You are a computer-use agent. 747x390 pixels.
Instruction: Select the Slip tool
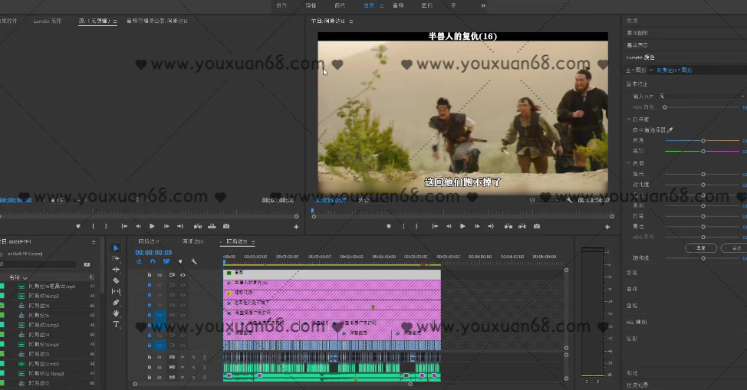[116, 291]
